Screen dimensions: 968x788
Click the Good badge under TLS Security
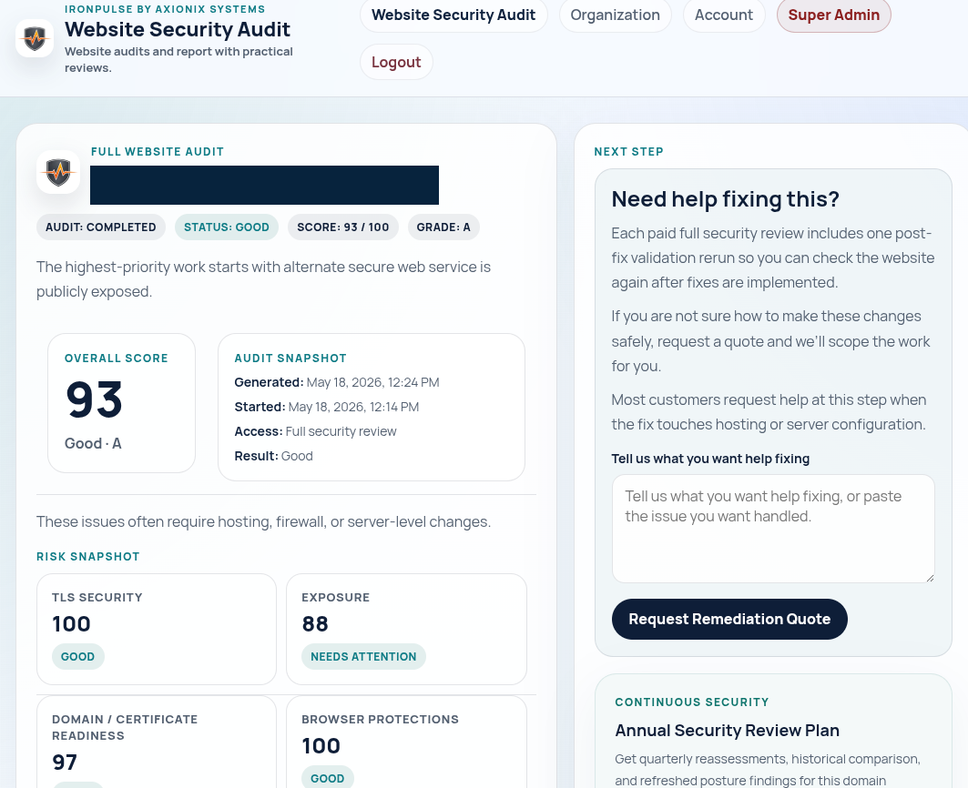77,657
